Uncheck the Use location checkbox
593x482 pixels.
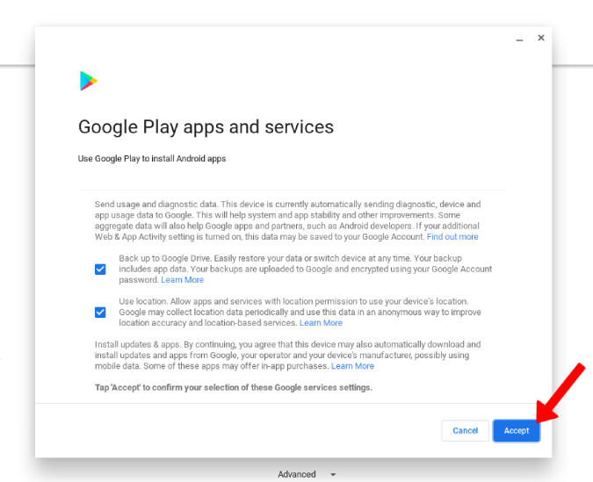pyautogui.click(x=100, y=313)
